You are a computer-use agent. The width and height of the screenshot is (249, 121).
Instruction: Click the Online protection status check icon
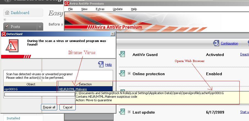pyautogui.click(x=122, y=73)
